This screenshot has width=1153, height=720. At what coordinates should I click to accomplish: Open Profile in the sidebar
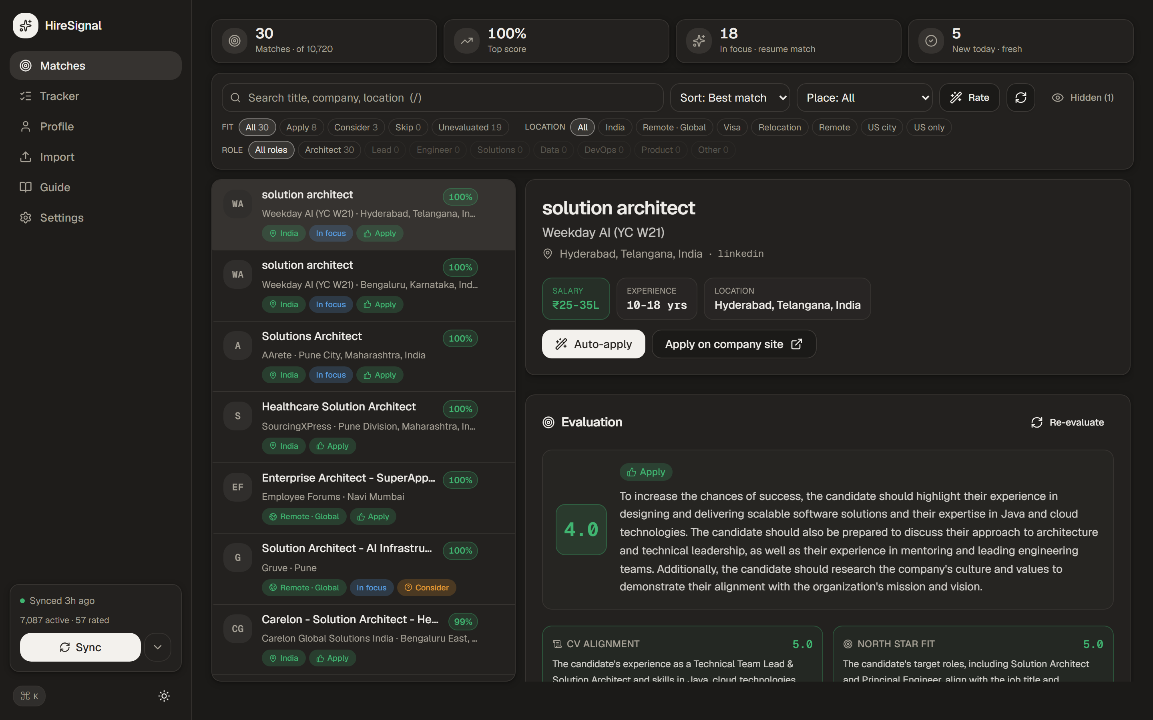95,127
